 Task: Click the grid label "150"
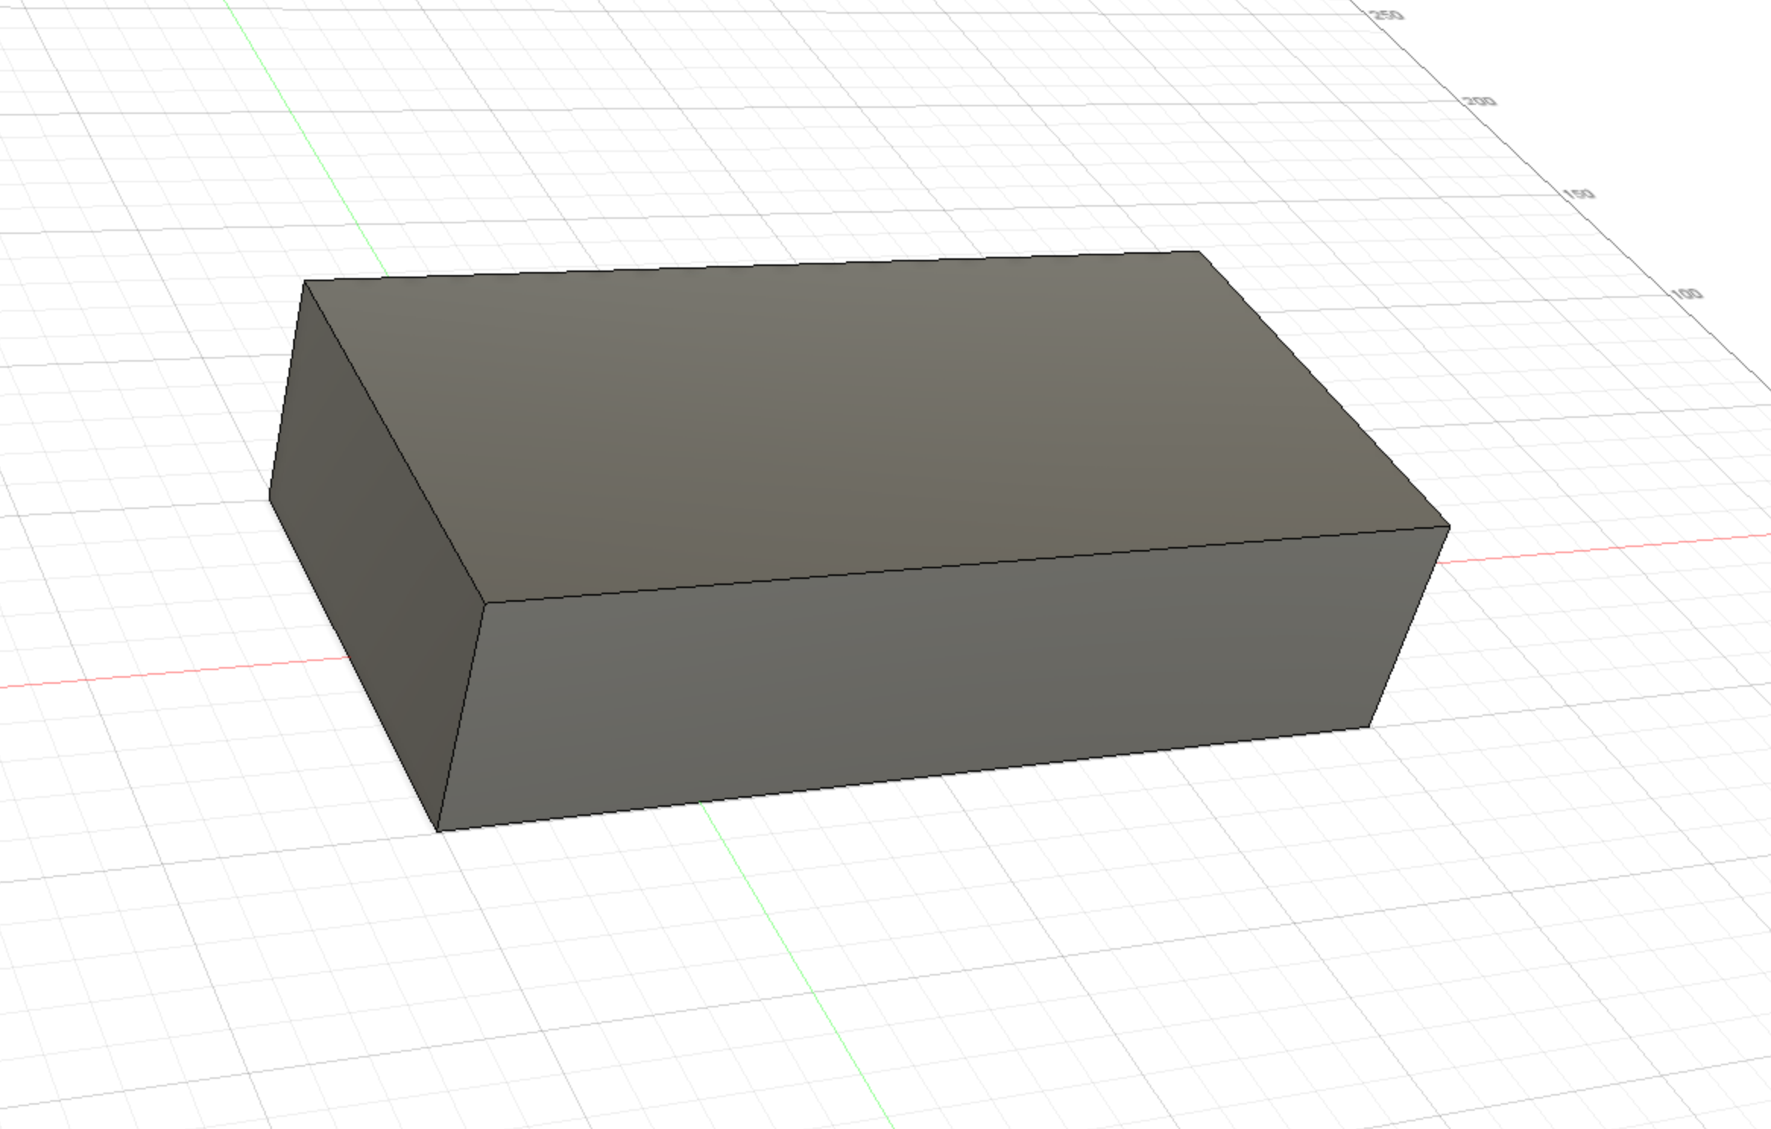tap(1579, 193)
